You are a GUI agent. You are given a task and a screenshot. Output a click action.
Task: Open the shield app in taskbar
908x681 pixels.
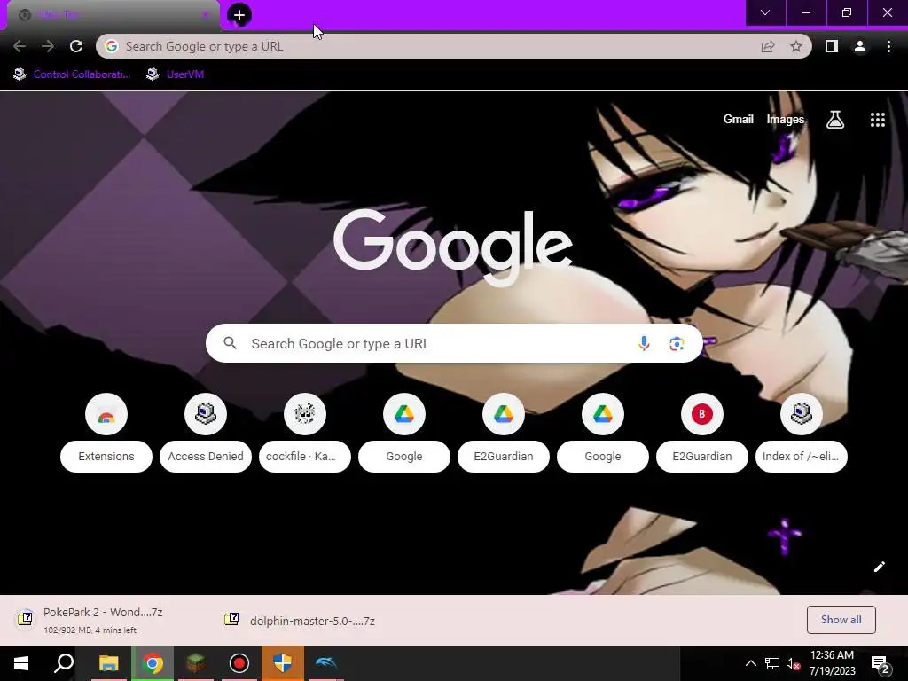[283, 663]
